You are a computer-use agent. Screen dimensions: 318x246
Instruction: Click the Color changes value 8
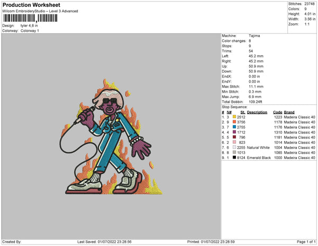click(250, 41)
